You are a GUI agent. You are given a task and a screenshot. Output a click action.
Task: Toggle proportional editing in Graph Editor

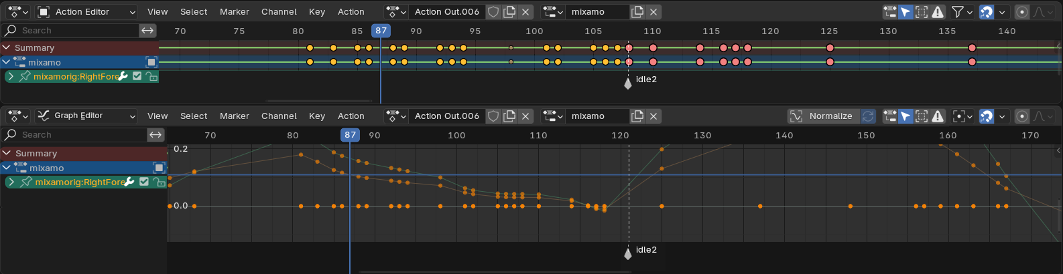pyautogui.click(x=1021, y=116)
